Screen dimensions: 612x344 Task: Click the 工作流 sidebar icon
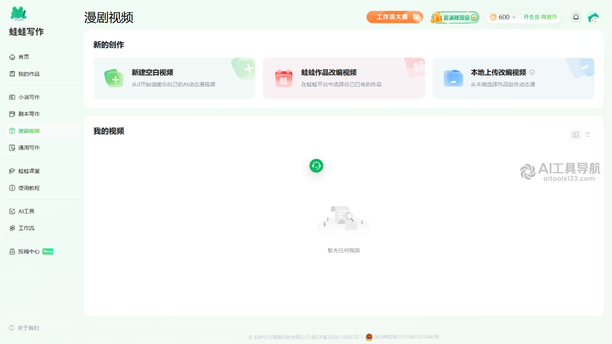12,228
